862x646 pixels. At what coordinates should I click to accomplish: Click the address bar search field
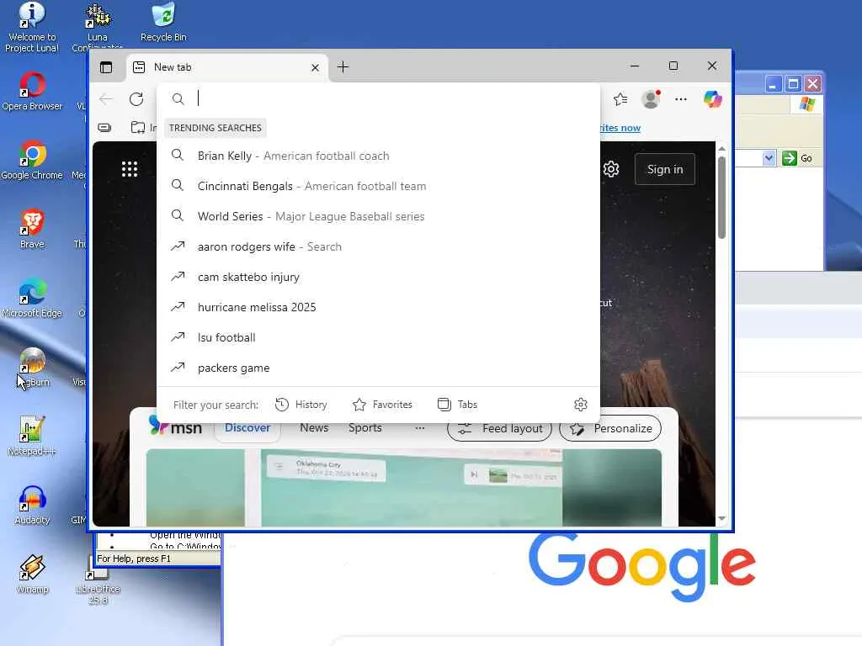378,99
